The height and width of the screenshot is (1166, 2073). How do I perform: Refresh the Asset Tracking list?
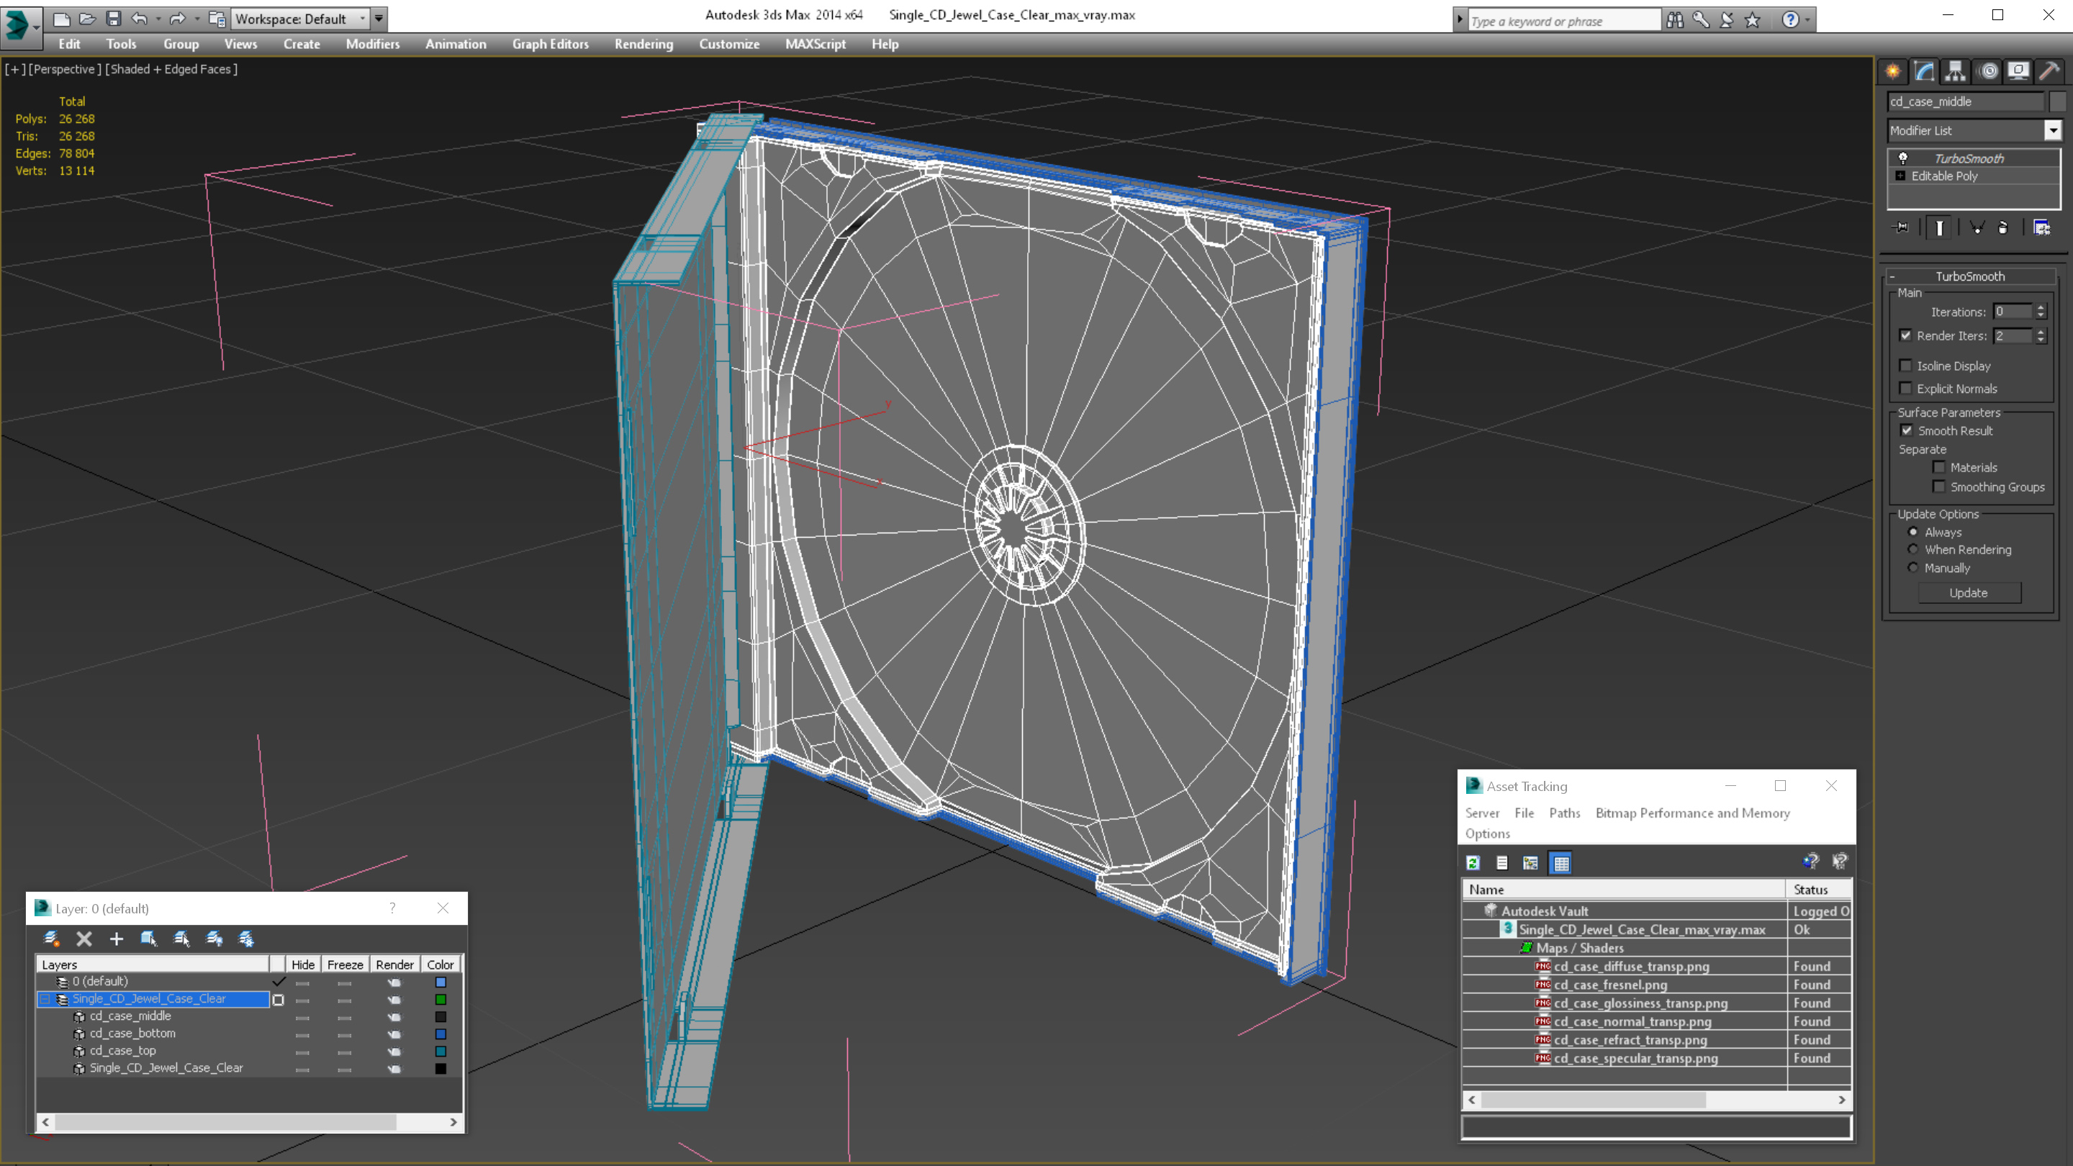1473,863
